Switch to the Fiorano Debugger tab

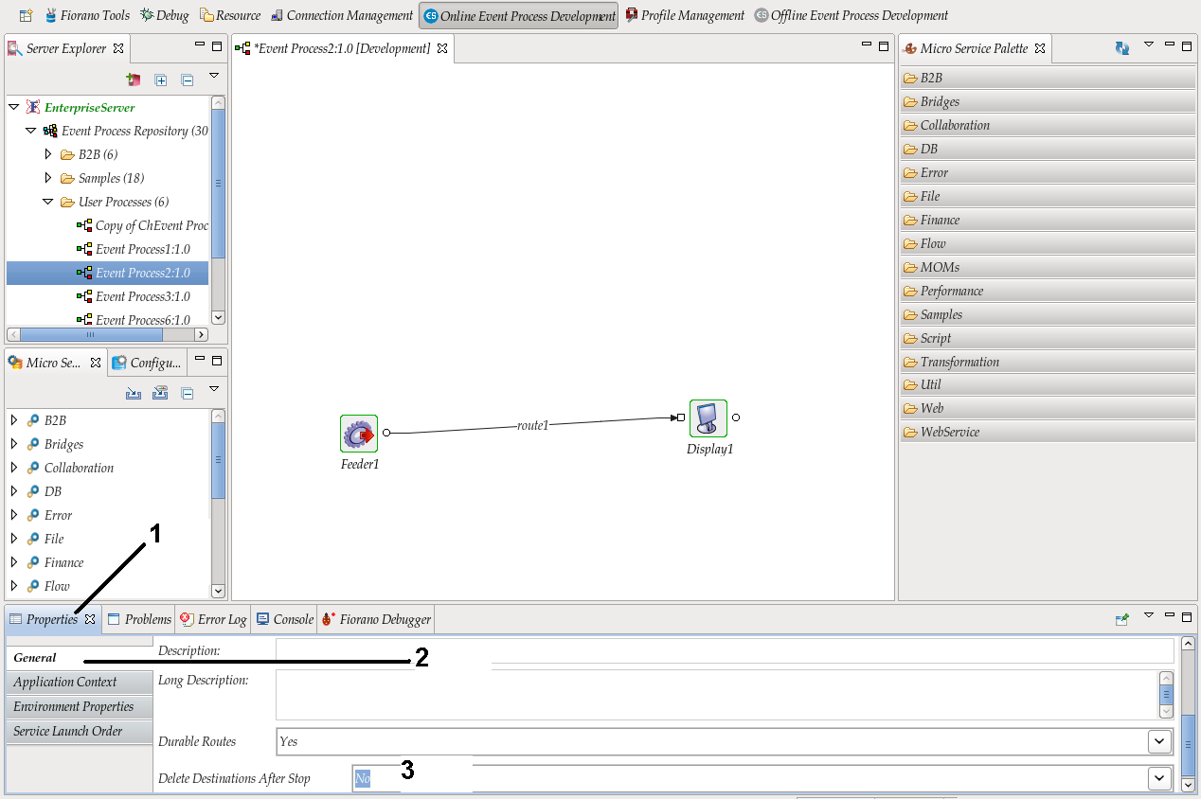tap(377, 619)
